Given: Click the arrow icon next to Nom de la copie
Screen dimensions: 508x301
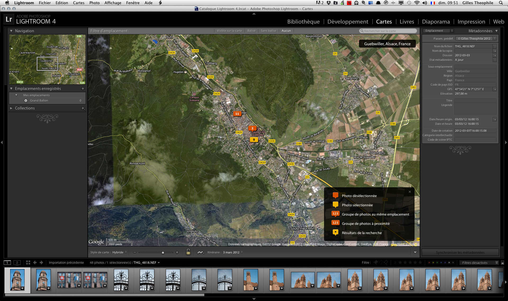Looking at the screenshot, I should click(x=494, y=51).
